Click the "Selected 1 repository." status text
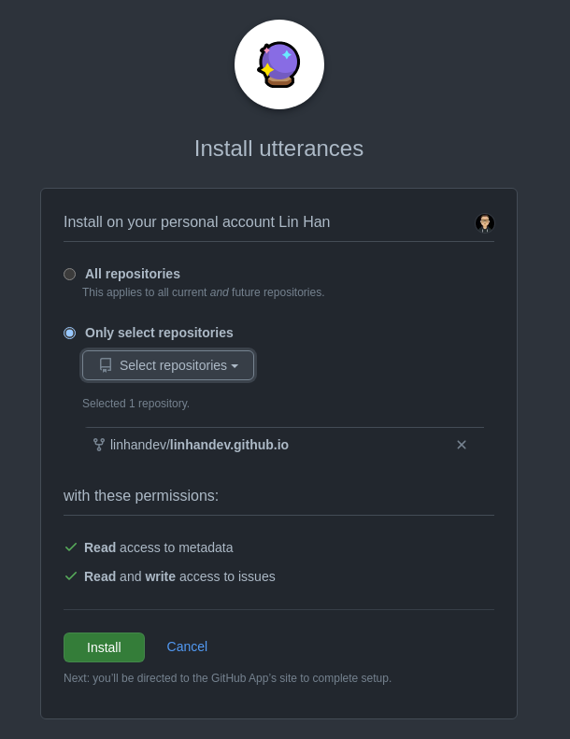 [135, 404]
